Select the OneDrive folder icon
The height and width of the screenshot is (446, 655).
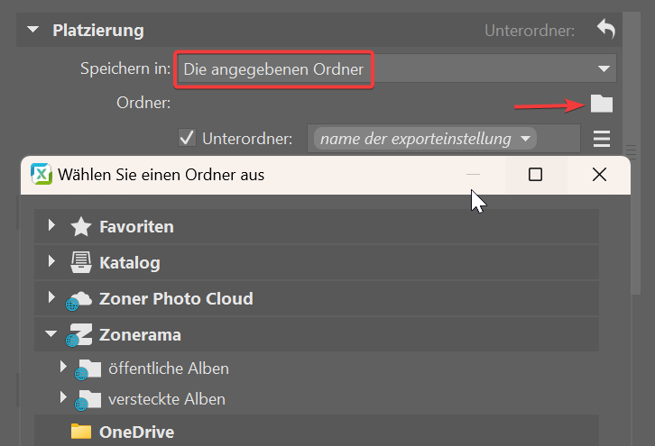click(x=81, y=432)
